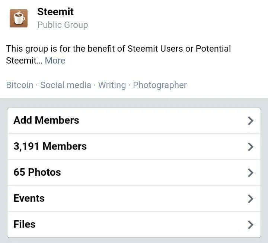Expand the group description with More
The width and height of the screenshot is (268, 243).
coord(55,61)
